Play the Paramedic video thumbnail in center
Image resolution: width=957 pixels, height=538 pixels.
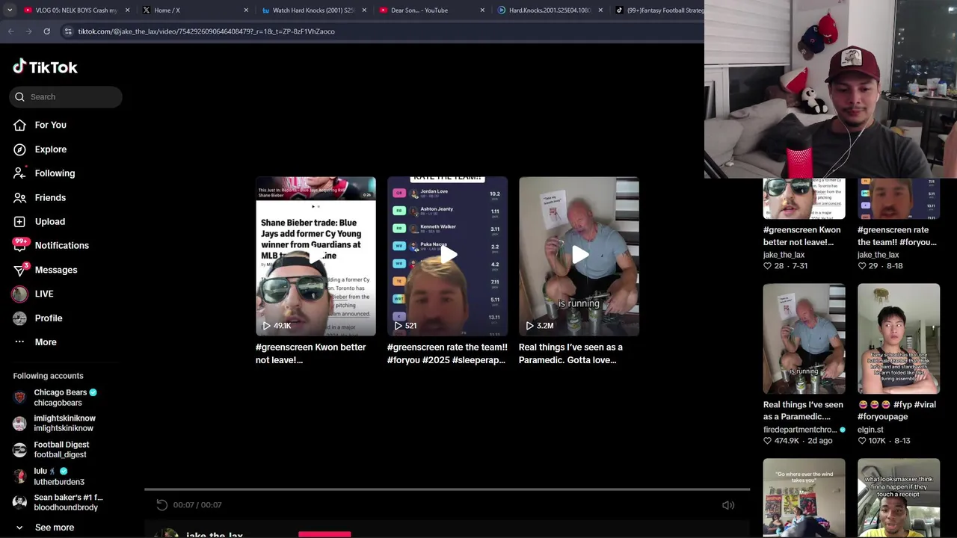(x=579, y=256)
